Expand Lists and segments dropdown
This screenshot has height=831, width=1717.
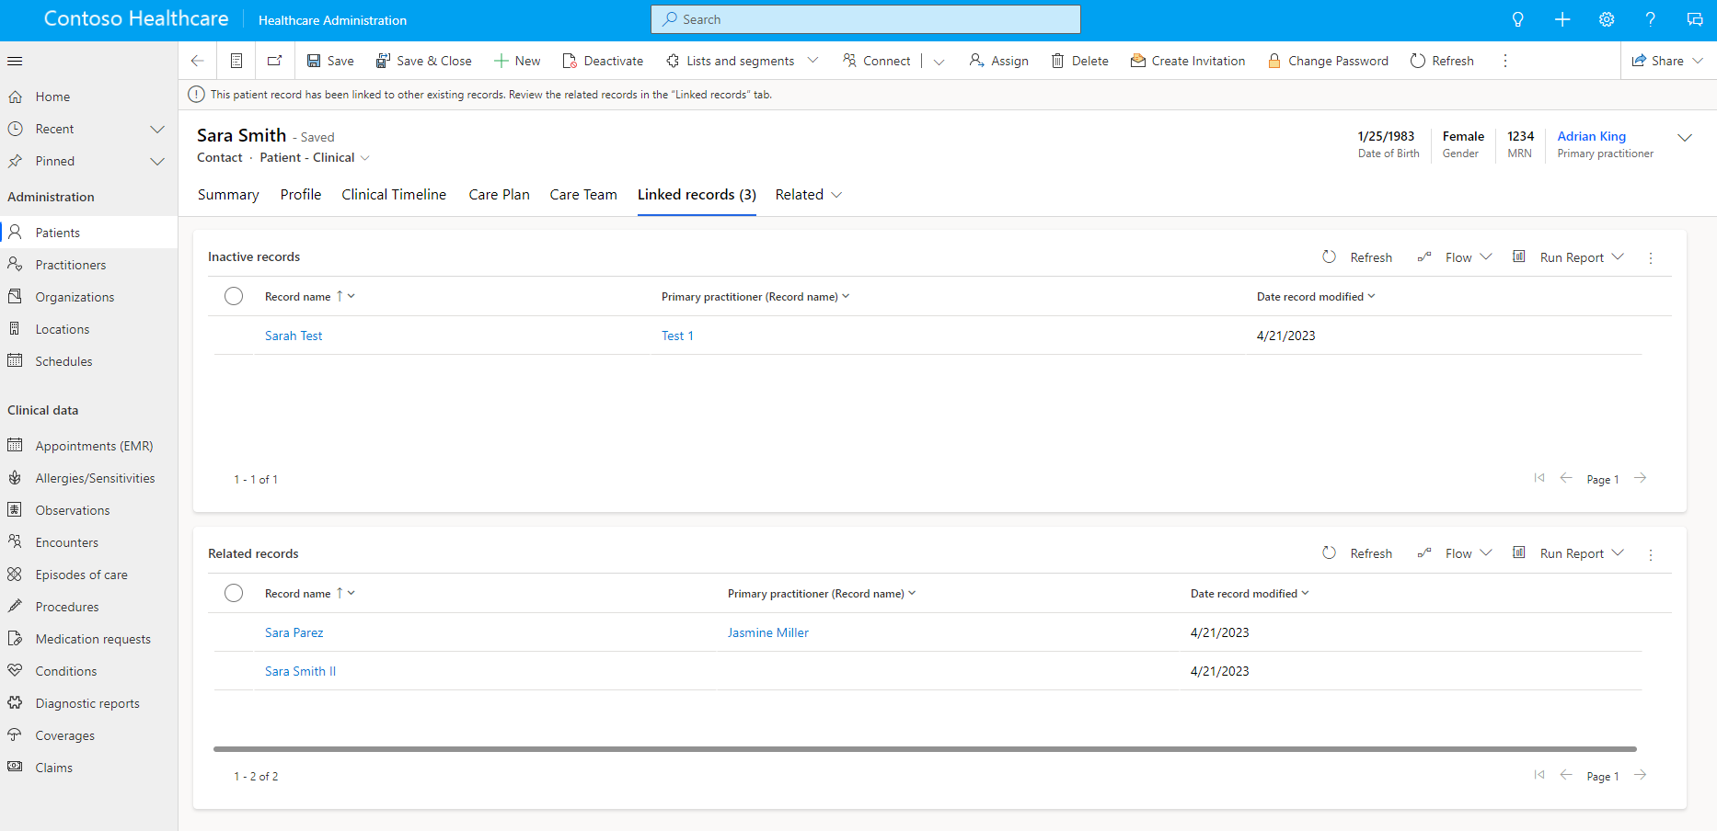pos(812,61)
